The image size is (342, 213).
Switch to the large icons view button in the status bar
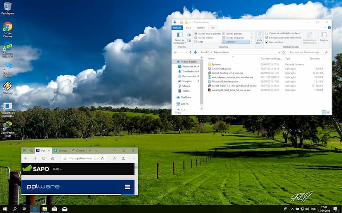pyautogui.click(x=328, y=112)
